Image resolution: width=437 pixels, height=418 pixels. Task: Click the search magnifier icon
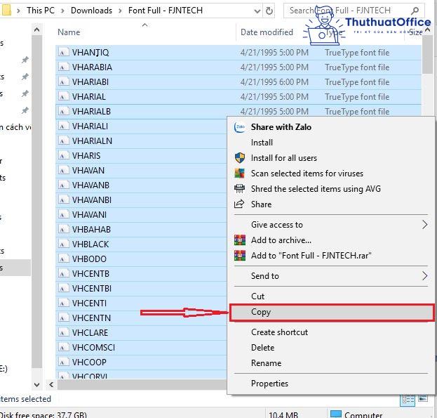415,11
